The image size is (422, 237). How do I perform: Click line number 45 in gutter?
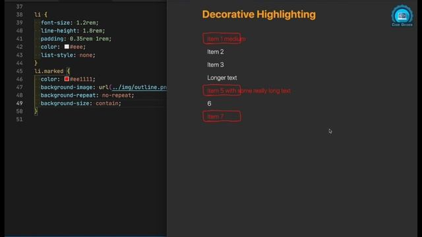(x=19, y=71)
